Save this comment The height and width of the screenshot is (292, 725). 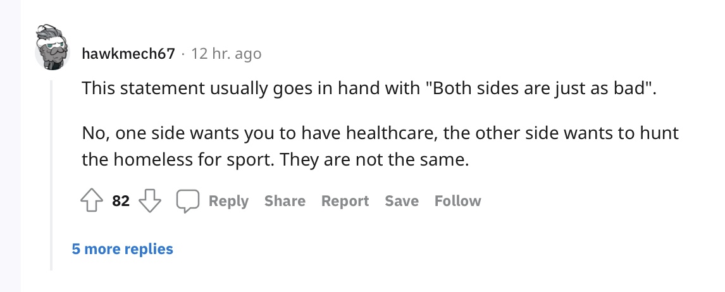402,201
